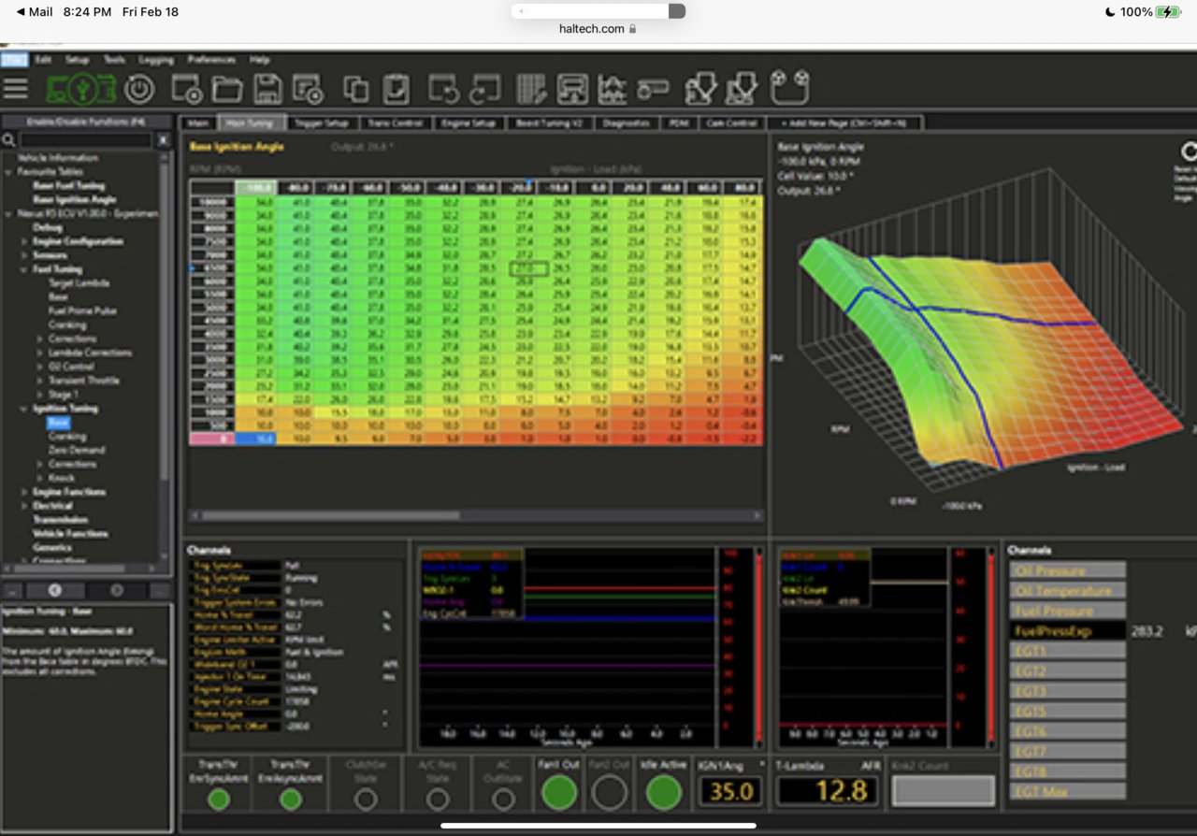Click the search magnifier in the tree panel
Viewport: 1197px width, 836px height.
click(8, 140)
